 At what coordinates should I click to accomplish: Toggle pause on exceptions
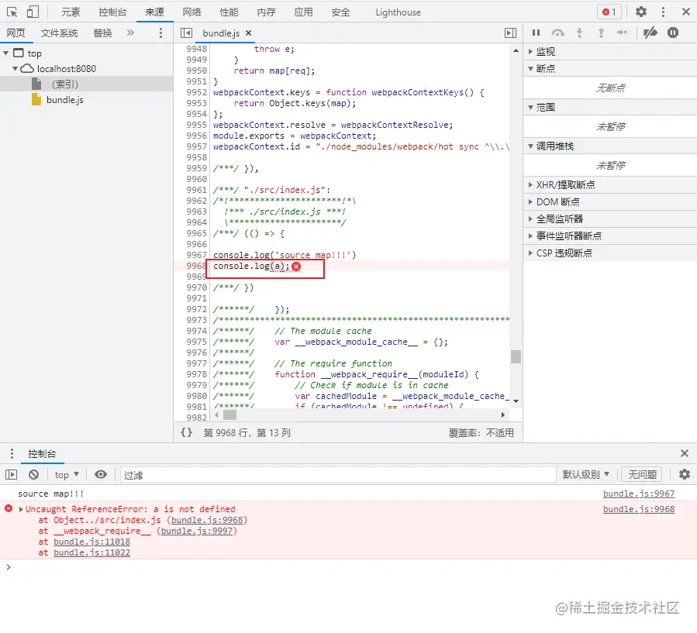[672, 33]
